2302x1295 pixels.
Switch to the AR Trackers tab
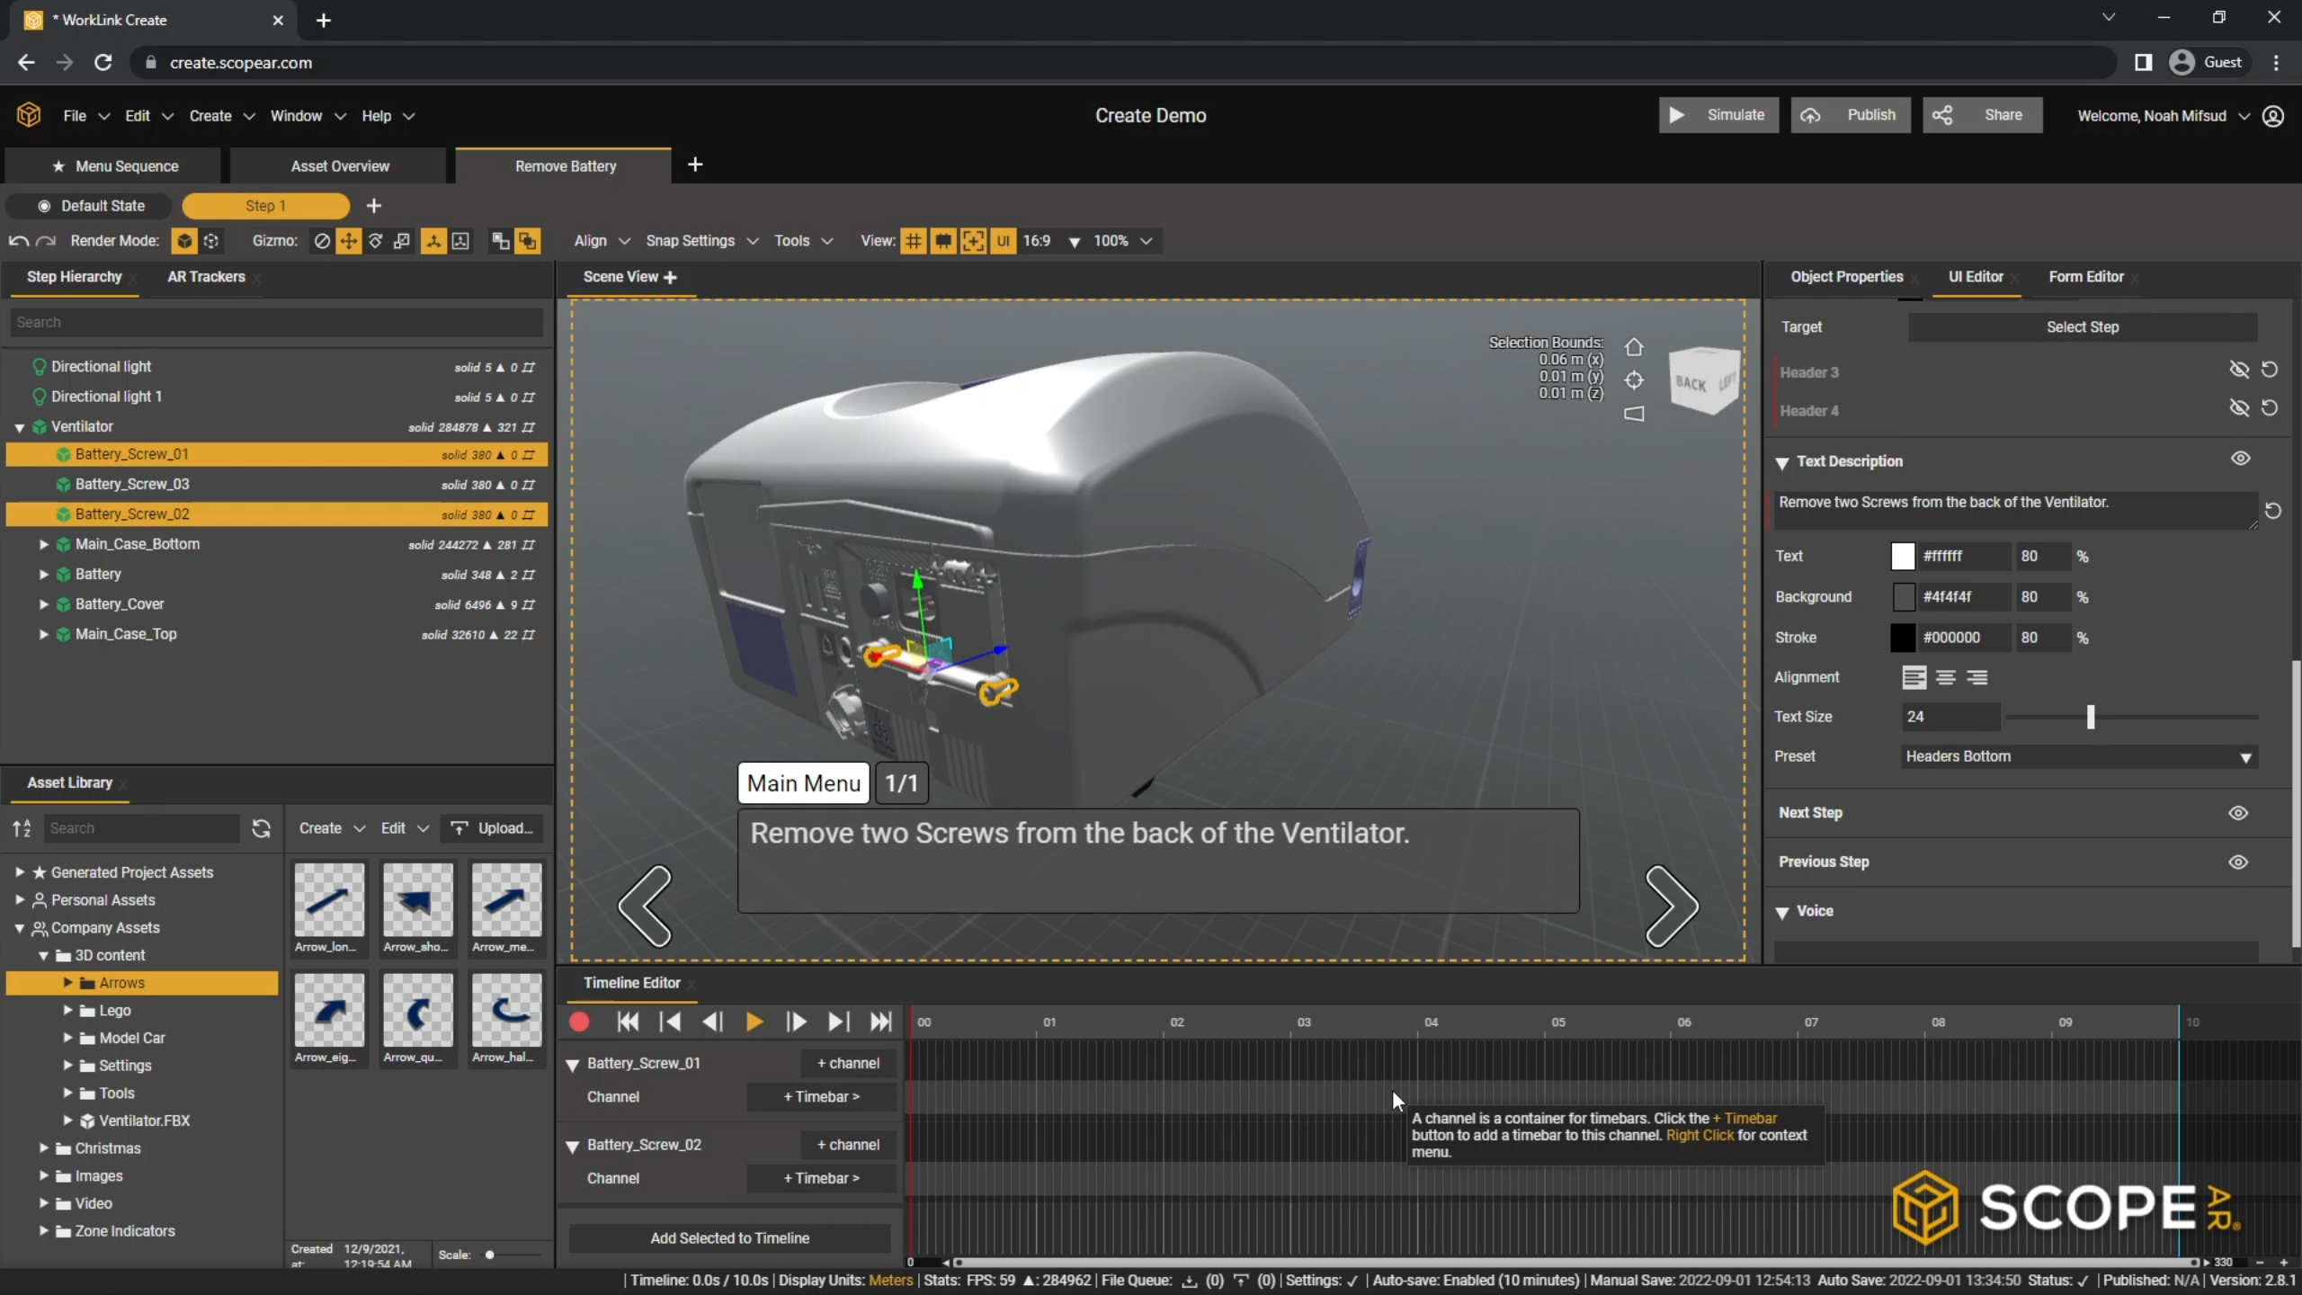coord(206,277)
